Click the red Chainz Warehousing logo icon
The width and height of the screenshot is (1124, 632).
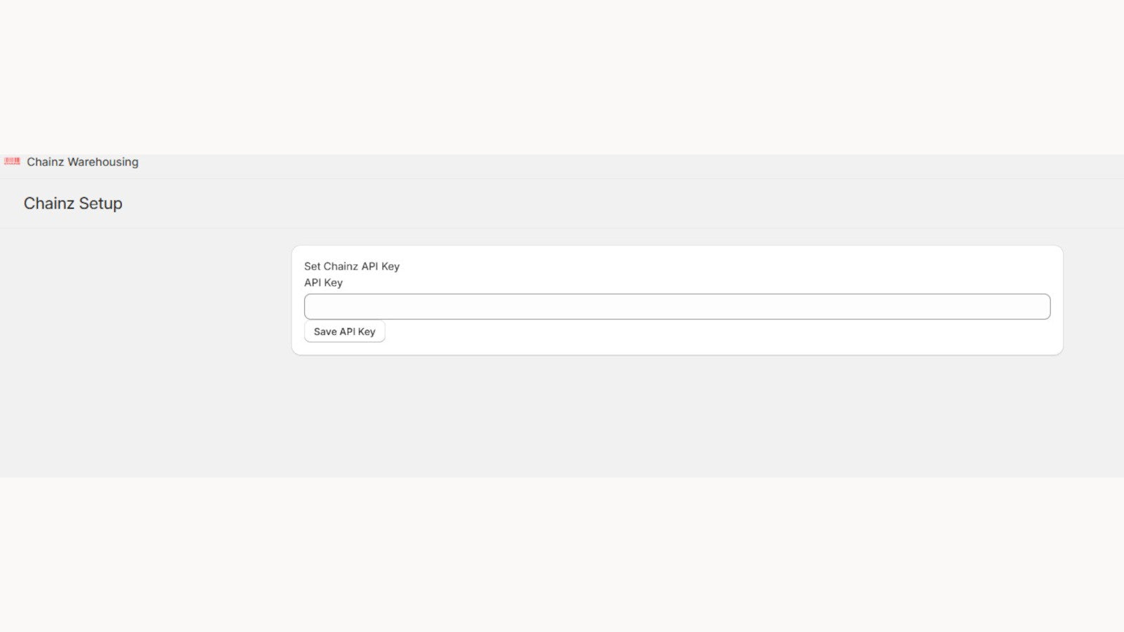click(x=12, y=162)
